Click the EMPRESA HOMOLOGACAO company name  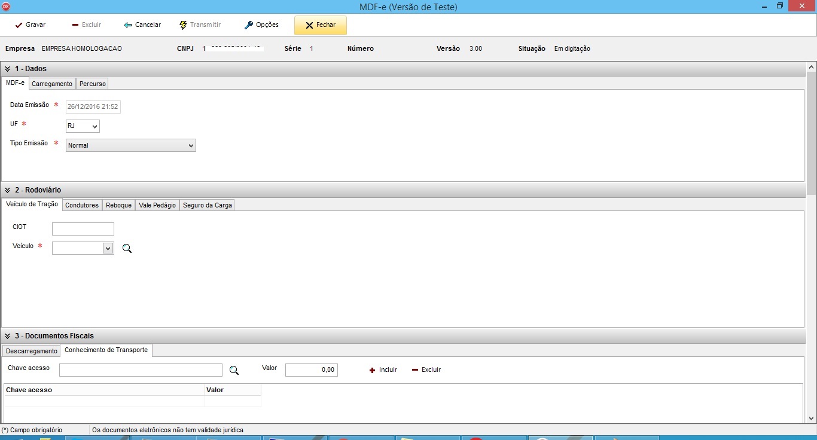(82, 48)
